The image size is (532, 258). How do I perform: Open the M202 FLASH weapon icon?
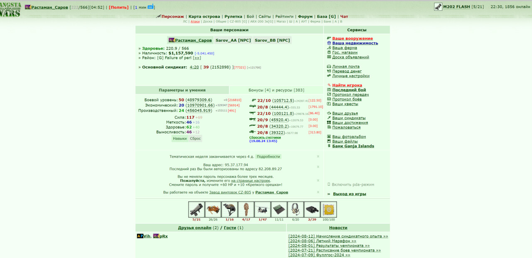point(438,7)
